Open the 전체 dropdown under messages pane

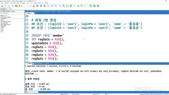[x=32, y=92]
